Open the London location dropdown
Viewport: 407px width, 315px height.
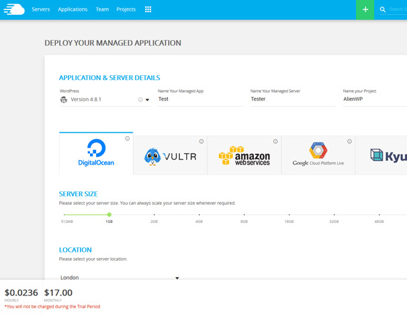(120, 277)
